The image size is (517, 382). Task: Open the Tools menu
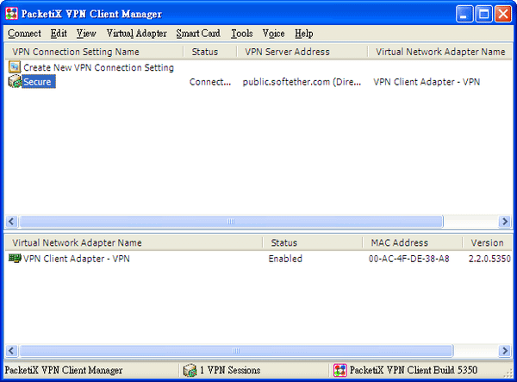click(x=241, y=34)
